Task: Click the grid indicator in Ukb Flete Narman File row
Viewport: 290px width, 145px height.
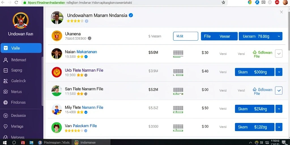Action: click(x=178, y=72)
